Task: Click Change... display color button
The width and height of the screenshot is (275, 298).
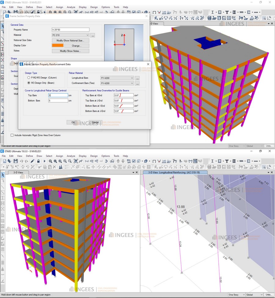Action: pos(77,46)
